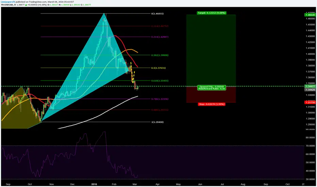Click the 1.43000 price axis label
Viewport: 317px width, 187px height.
[310, 36]
